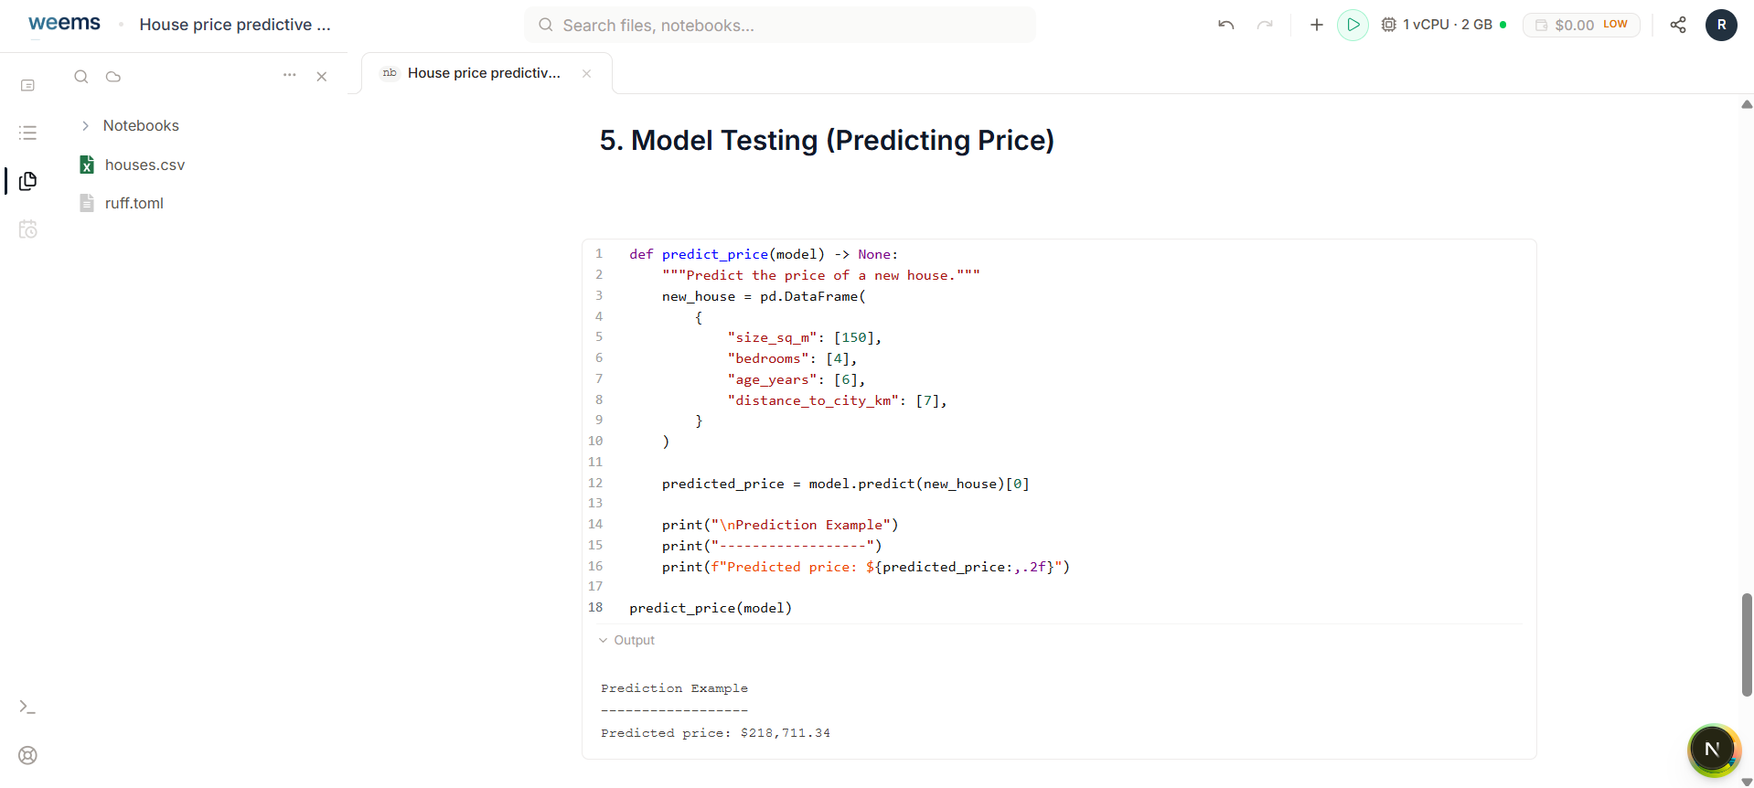Click the predict_price(model) call on line 18
Screen dimensions: 1754x788
point(711,608)
